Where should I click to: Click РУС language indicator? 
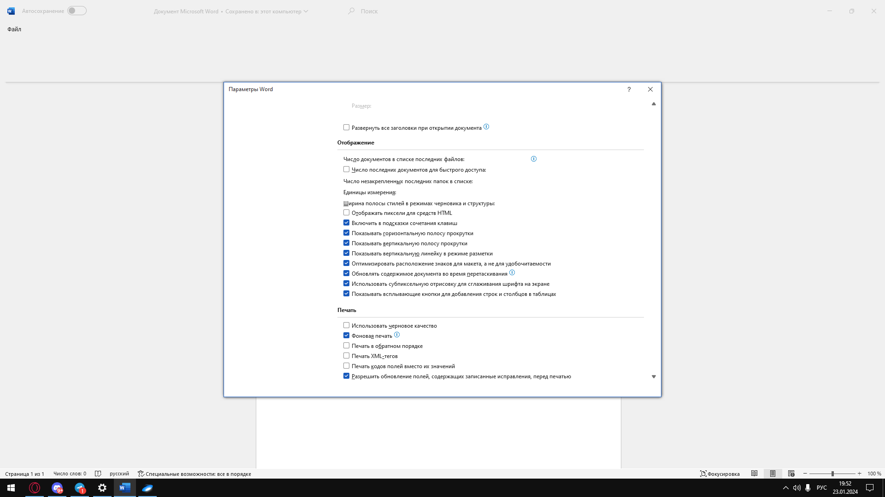click(821, 488)
